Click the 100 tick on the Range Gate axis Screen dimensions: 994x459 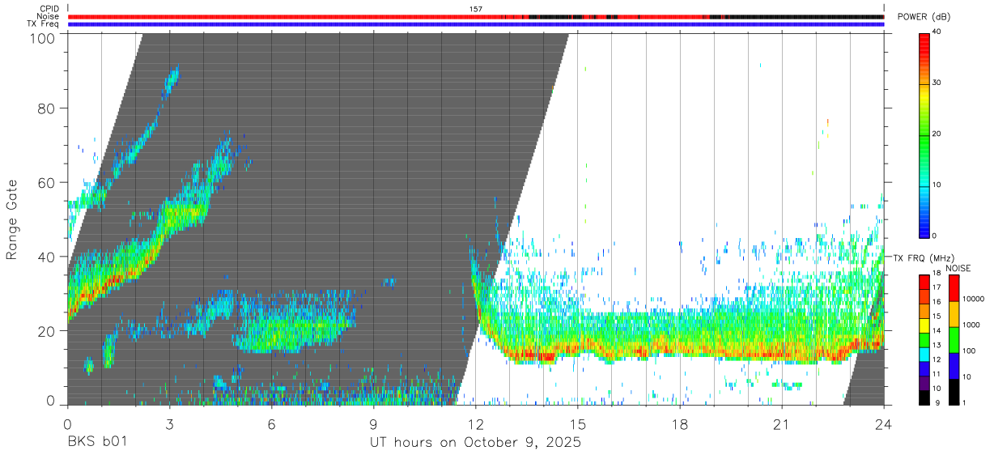click(45, 38)
